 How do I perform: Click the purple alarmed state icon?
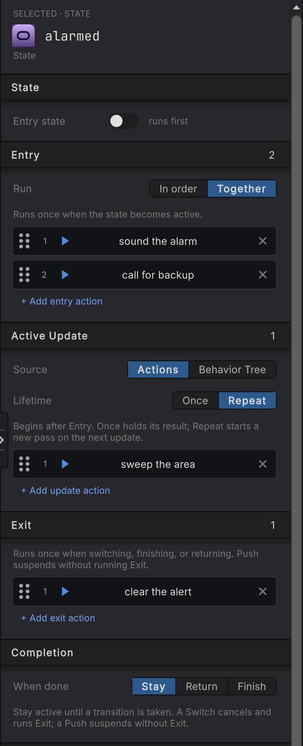point(23,36)
